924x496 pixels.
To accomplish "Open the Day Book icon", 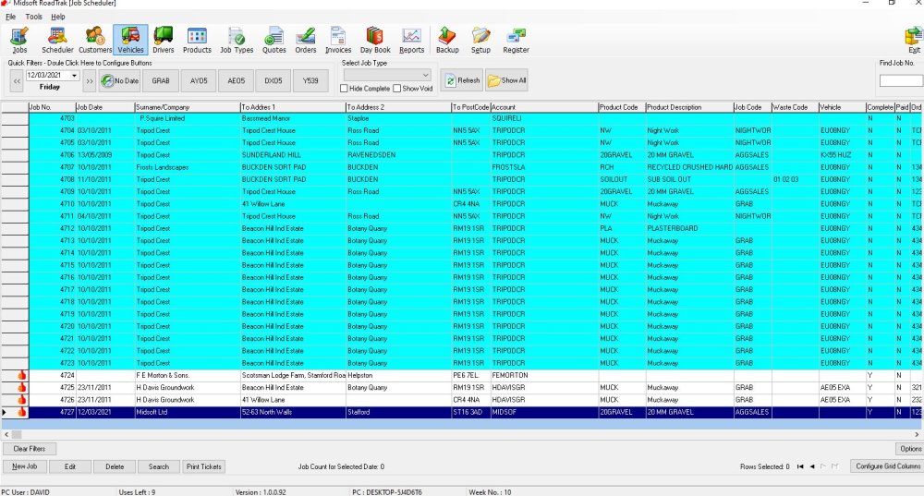I will coord(375,40).
